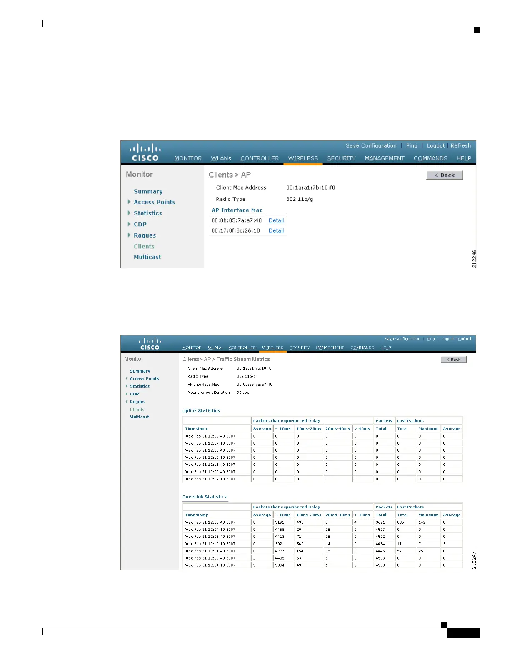Screen dimensions: 510x660
Task: Select Multicast in Clients > AP sidebar
Action: [x=147, y=257]
